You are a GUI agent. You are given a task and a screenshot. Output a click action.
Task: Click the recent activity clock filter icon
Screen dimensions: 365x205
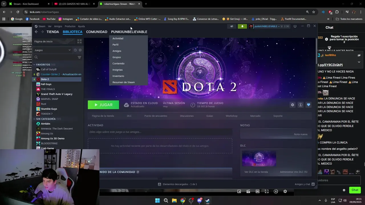tap(75, 50)
